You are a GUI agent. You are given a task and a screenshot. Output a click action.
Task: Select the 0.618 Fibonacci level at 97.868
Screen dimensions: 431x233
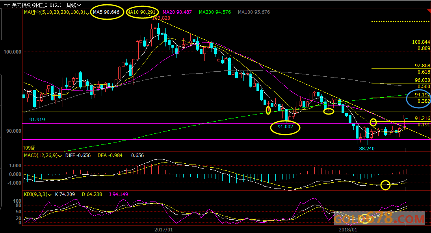coord(424,72)
